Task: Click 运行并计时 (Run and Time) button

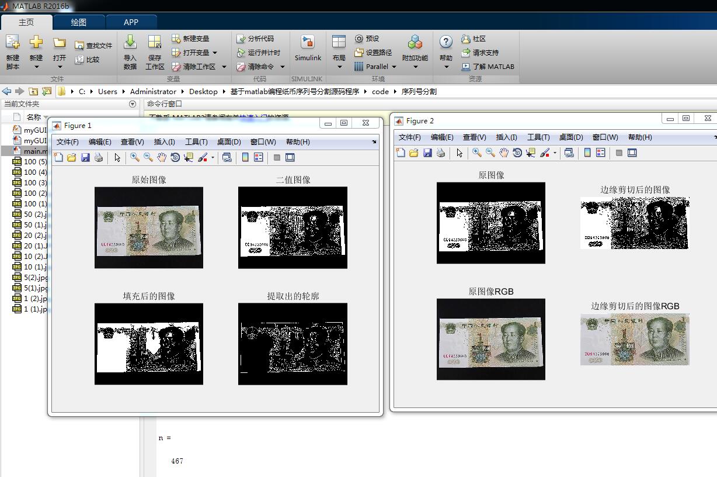Action: coord(259,53)
